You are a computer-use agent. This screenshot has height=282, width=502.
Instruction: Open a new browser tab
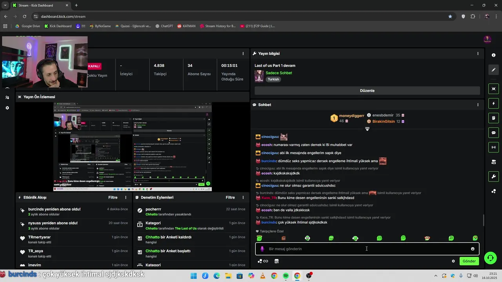click(76, 5)
